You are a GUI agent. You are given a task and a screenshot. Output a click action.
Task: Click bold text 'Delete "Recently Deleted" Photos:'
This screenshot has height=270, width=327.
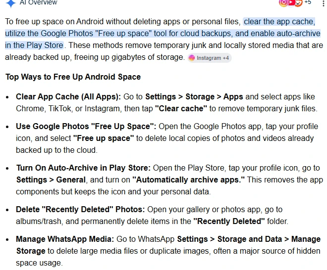pyautogui.click(x=80, y=210)
